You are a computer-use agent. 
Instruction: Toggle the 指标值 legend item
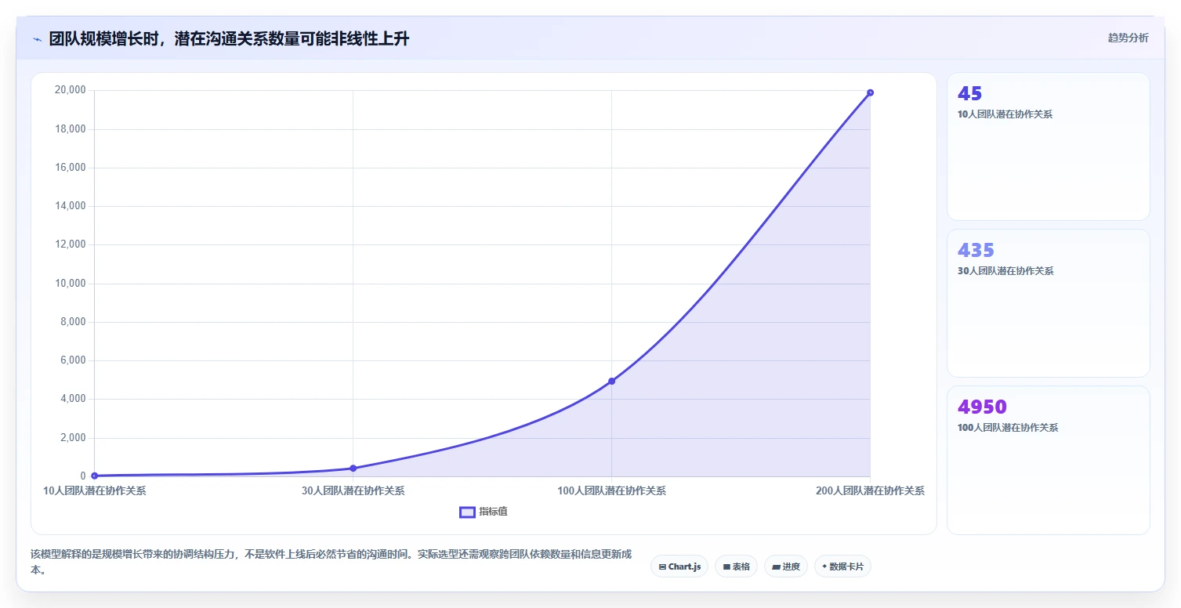point(484,512)
